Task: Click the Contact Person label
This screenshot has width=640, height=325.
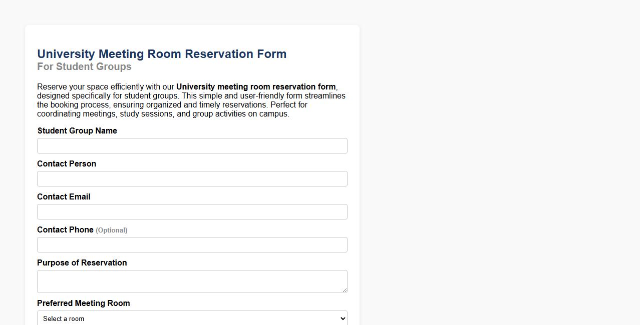Action: pos(66,163)
